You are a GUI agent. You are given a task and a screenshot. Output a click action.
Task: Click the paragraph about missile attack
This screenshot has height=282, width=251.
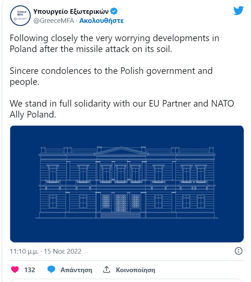(x=114, y=44)
